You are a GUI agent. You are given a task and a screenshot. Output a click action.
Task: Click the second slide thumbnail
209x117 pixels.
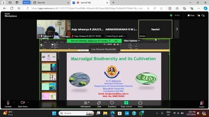pyautogui.click(x=49, y=66)
